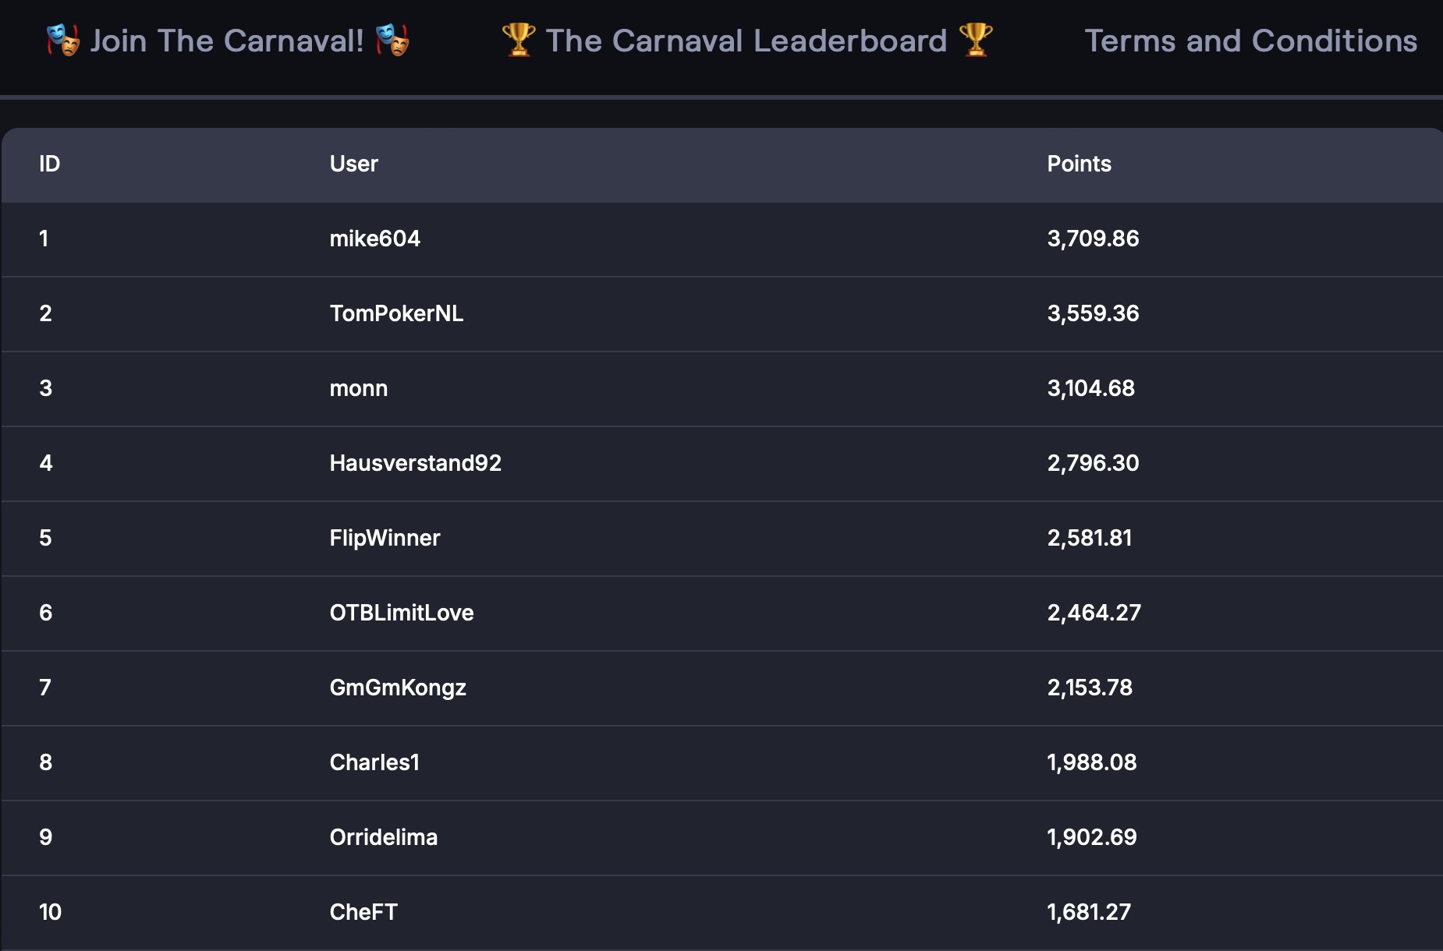Click the User column header
Viewport: 1443px width, 951px height.
[x=353, y=164]
